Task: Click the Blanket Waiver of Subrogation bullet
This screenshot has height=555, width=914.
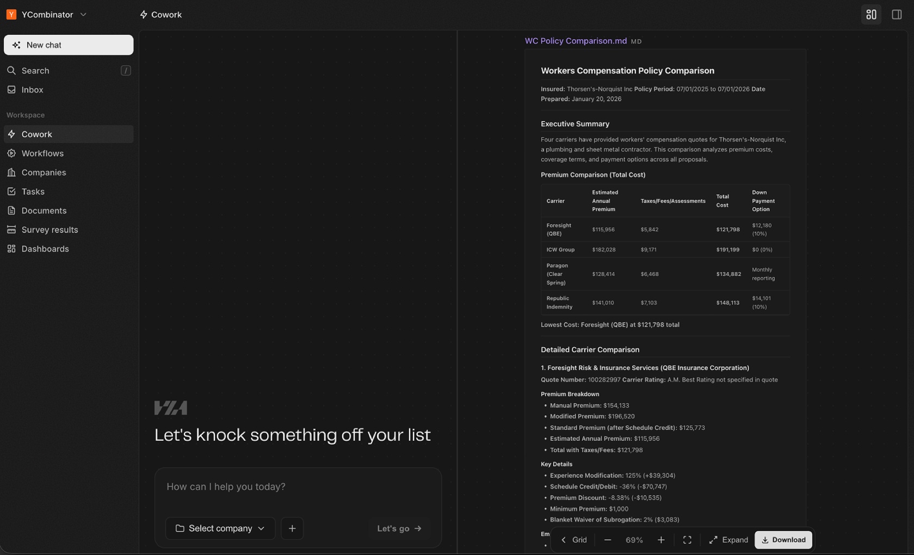Action: pyautogui.click(x=614, y=520)
